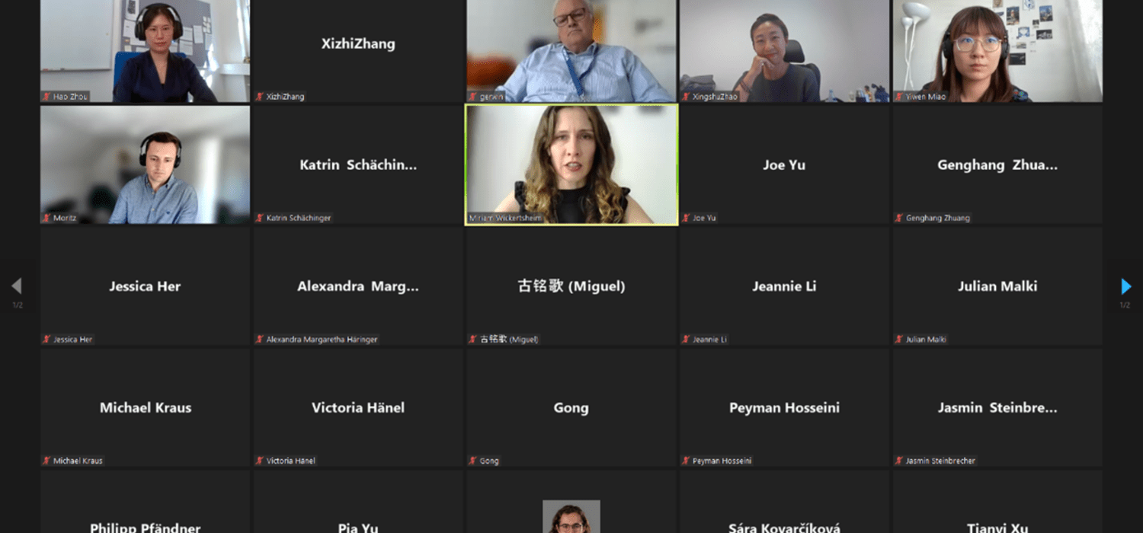Select XingshuZhao's video tile
Screen dimensions: 1143x533
(784, 51)
